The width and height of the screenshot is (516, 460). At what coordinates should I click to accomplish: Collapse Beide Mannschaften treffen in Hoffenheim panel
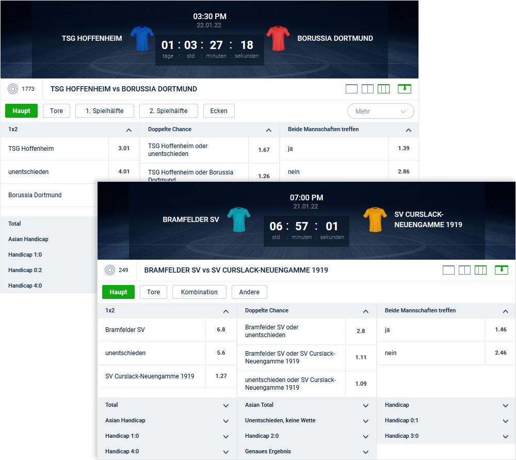point(409,131)
